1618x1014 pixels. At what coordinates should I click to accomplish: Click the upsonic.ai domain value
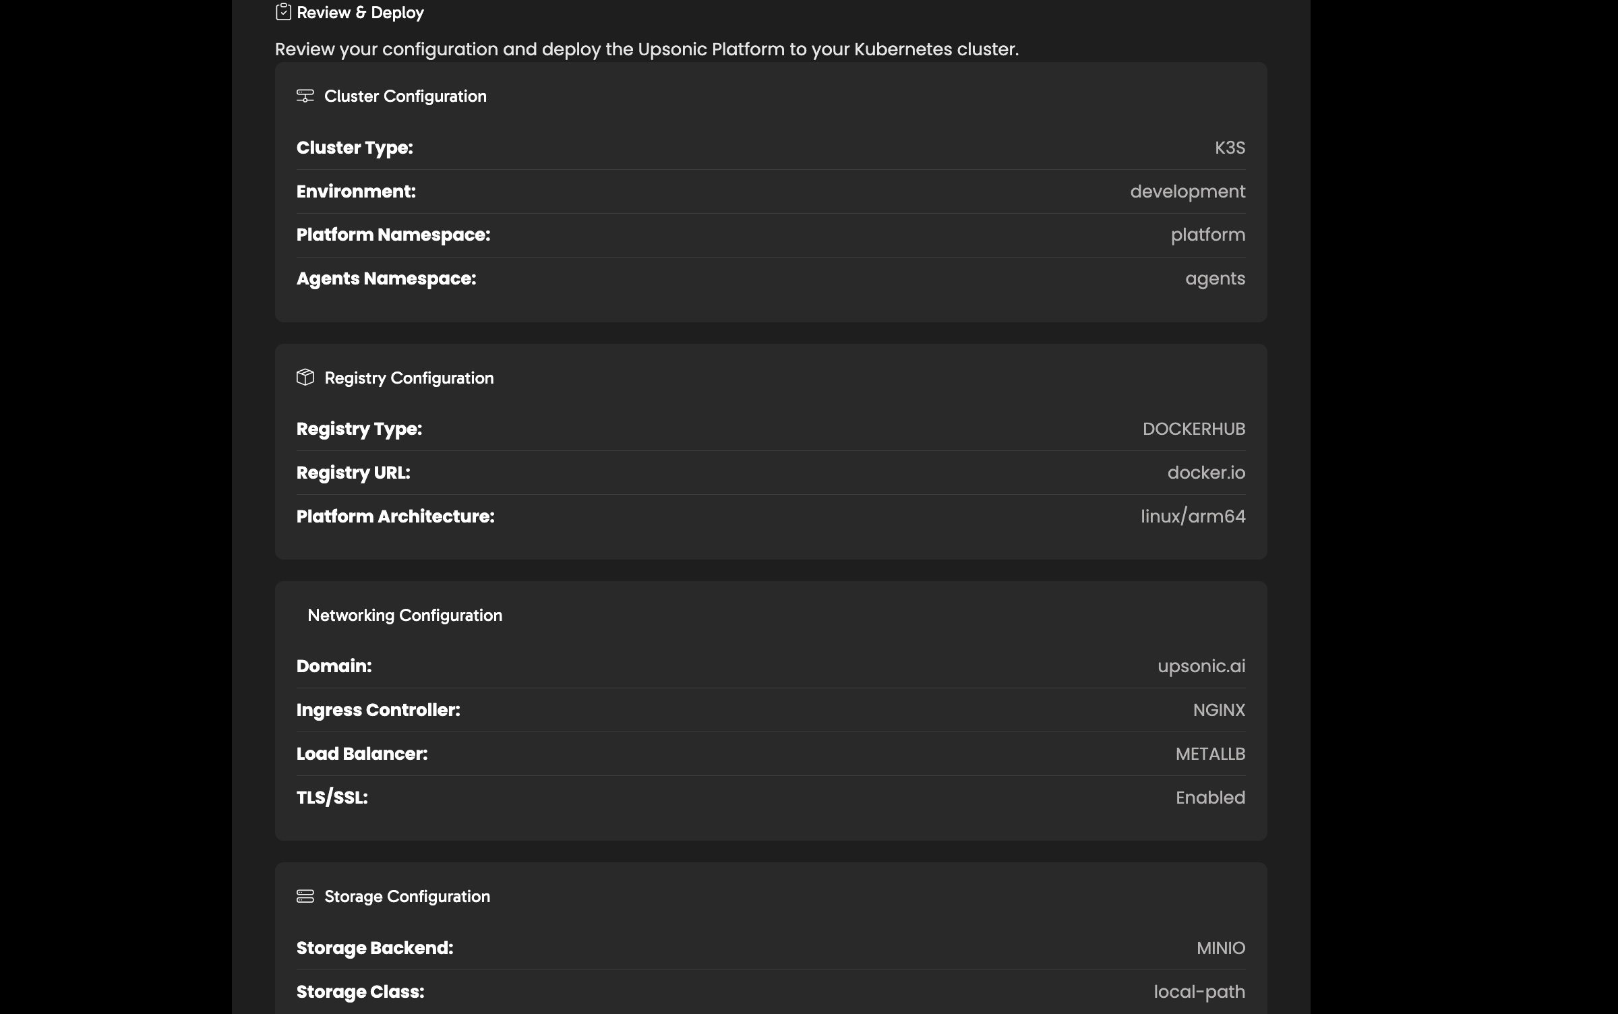[1201, 666]
